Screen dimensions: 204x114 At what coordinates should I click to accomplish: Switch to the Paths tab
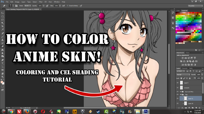pos(191,68)
